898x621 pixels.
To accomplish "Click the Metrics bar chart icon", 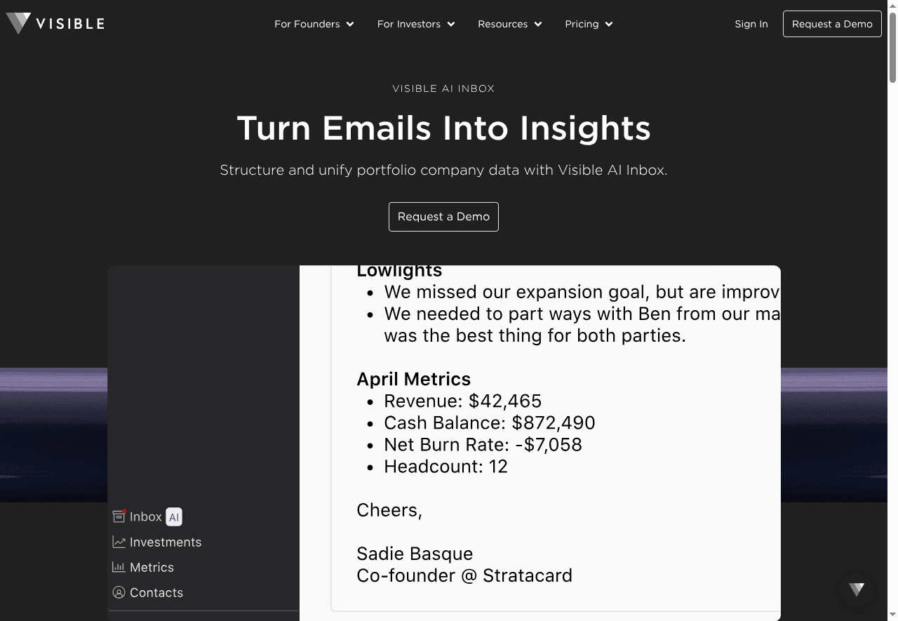I will pos(119,567).
